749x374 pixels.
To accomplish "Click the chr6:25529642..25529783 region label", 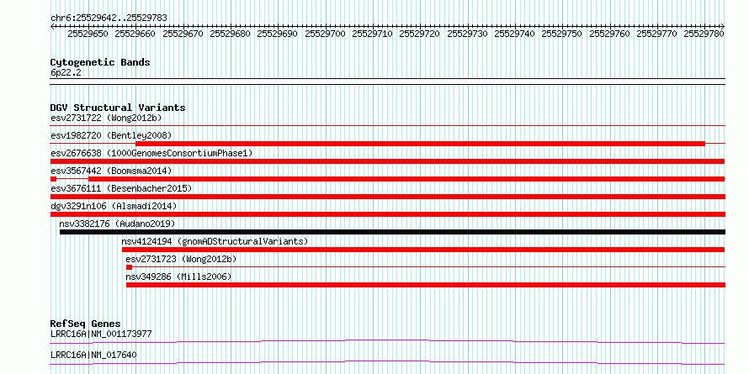I will coord(109,18).
